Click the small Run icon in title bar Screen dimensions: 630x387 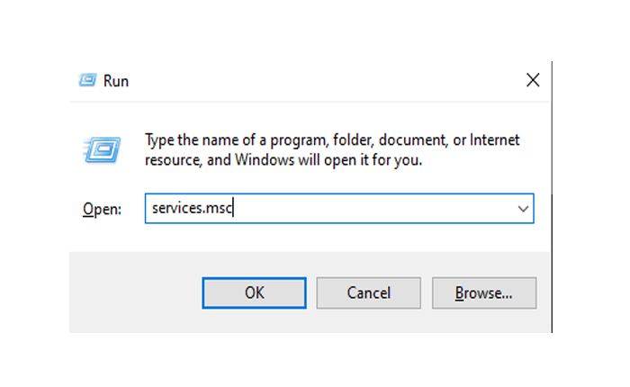[85, 81]
